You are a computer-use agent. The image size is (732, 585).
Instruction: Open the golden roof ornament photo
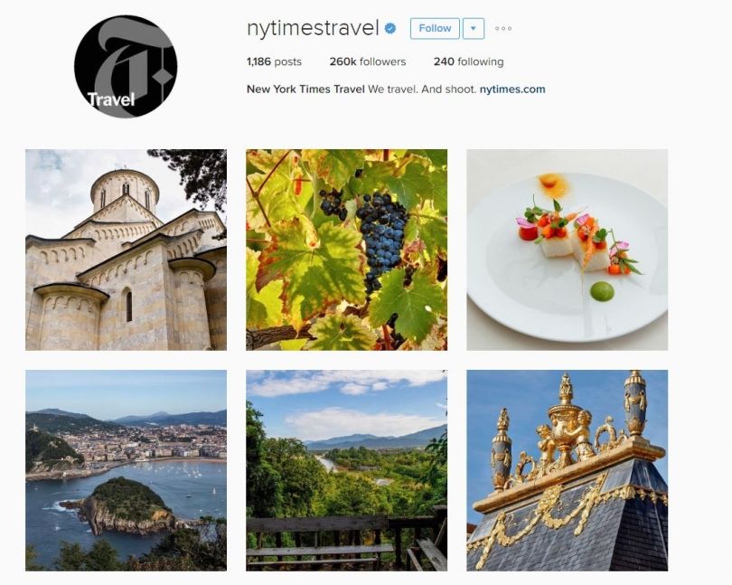[x=568, y=470]
